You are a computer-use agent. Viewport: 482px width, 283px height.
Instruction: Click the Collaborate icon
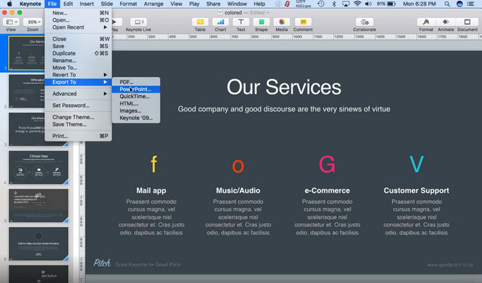click(364, 22)
